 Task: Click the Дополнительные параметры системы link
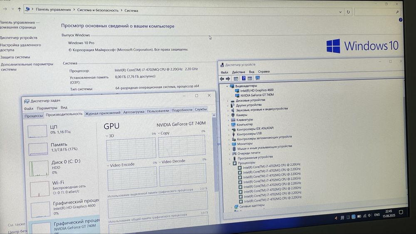click(x=27, y=67)
